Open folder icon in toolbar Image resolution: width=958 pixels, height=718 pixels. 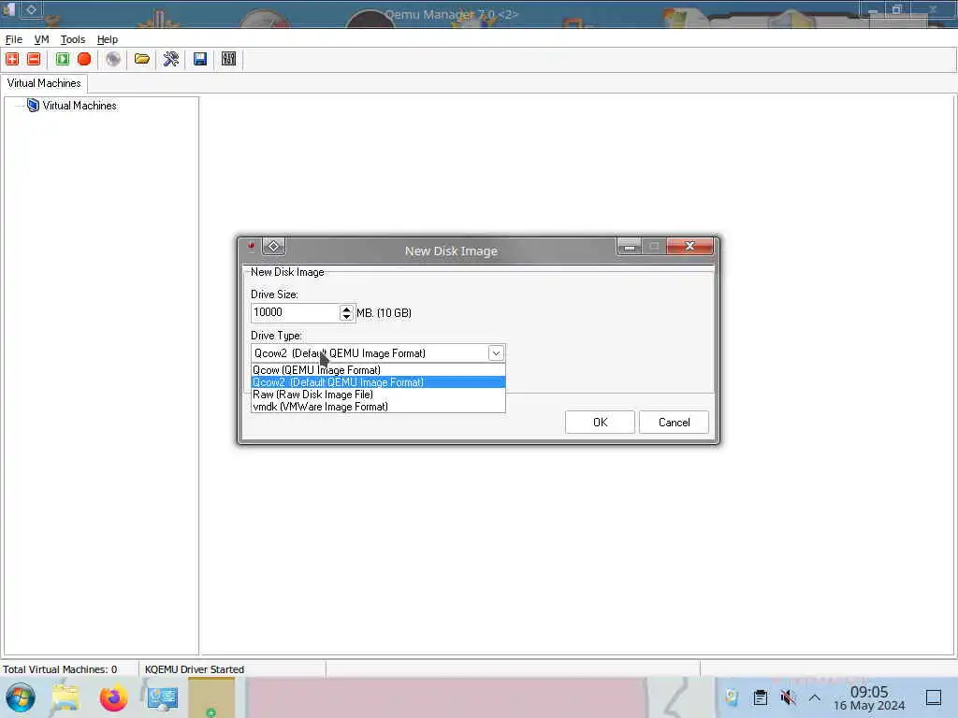pos(142,59)
